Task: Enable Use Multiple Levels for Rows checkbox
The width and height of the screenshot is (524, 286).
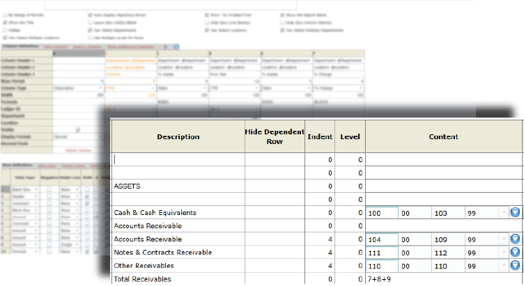Action: click(x=90, y=38)
